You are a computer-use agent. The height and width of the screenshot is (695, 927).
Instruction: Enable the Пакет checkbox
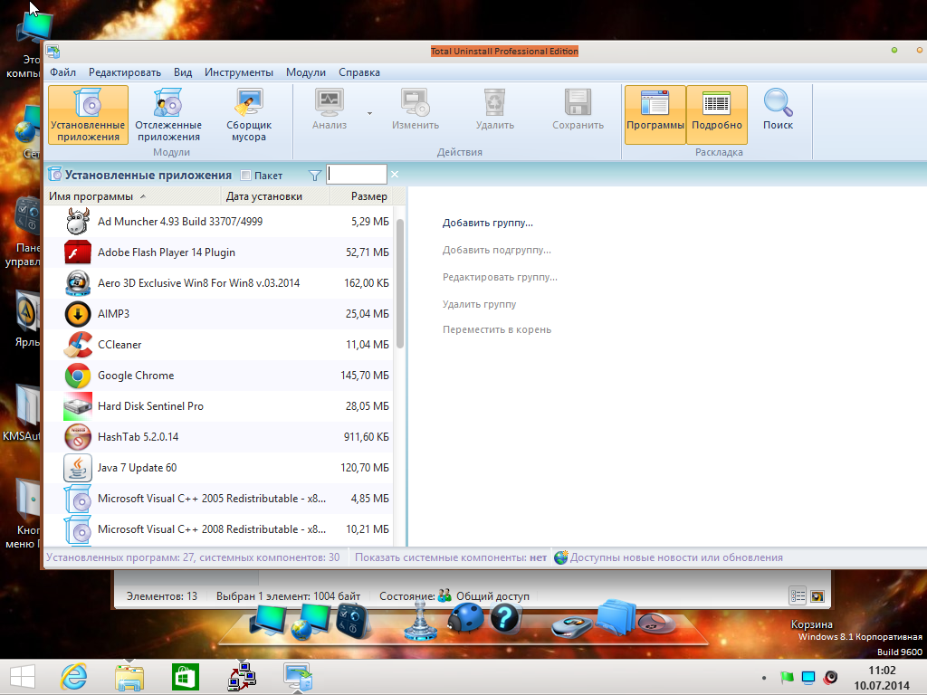[x=246, y=176]
